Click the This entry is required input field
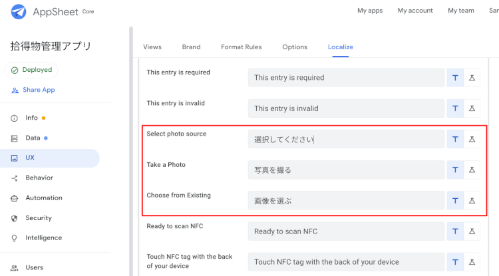This screenshot has width=499, height=276. point(346,78)
